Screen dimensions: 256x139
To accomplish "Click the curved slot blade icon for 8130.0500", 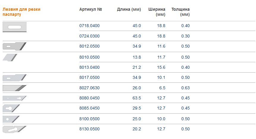I will click(15, 129).
